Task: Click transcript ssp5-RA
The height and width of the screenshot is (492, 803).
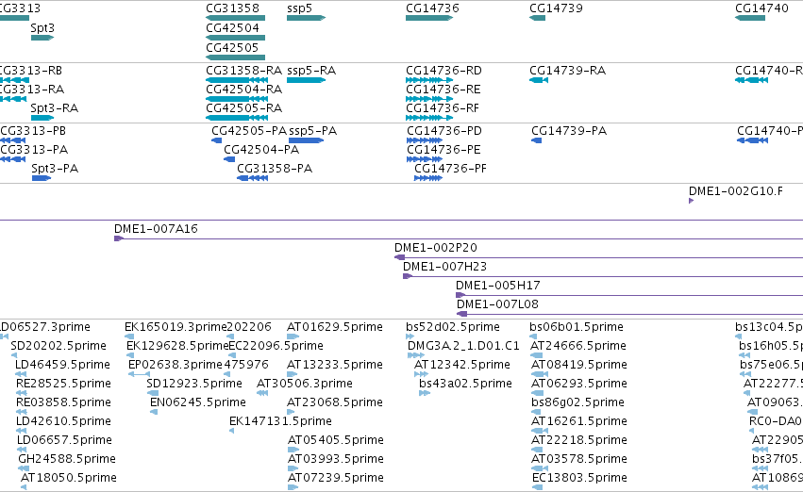Action: pos(307,80)
